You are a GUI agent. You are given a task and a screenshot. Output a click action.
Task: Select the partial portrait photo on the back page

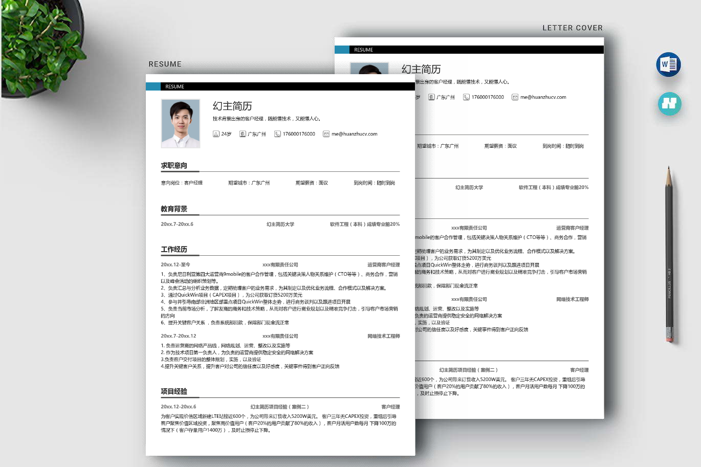tap(369, 69)
